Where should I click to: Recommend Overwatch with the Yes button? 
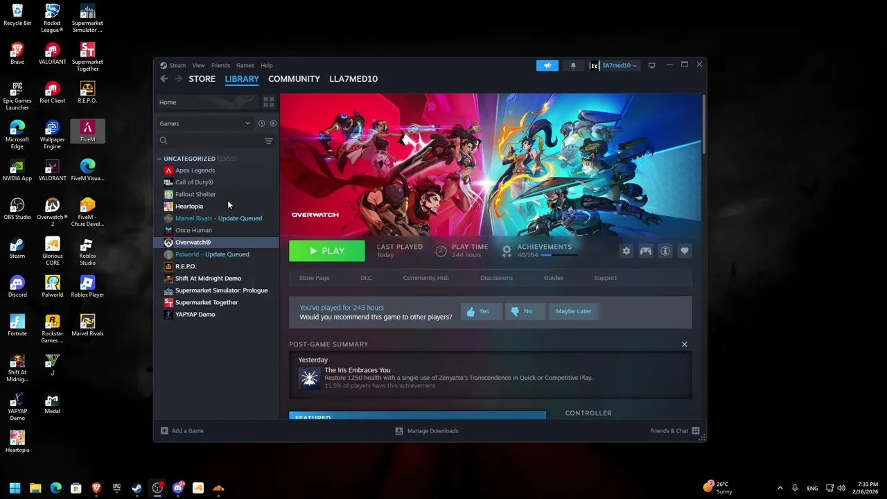pyautogui.click(x=482, y=311)
